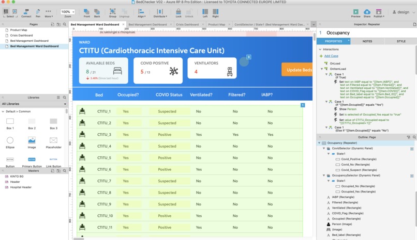Lock the selected widget

178,13
